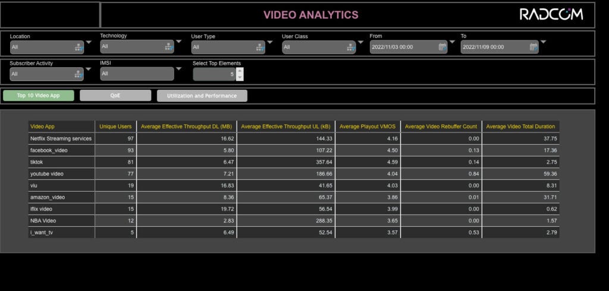Click hierarchy icon in Subscriber Activity field

pos(79,74)
